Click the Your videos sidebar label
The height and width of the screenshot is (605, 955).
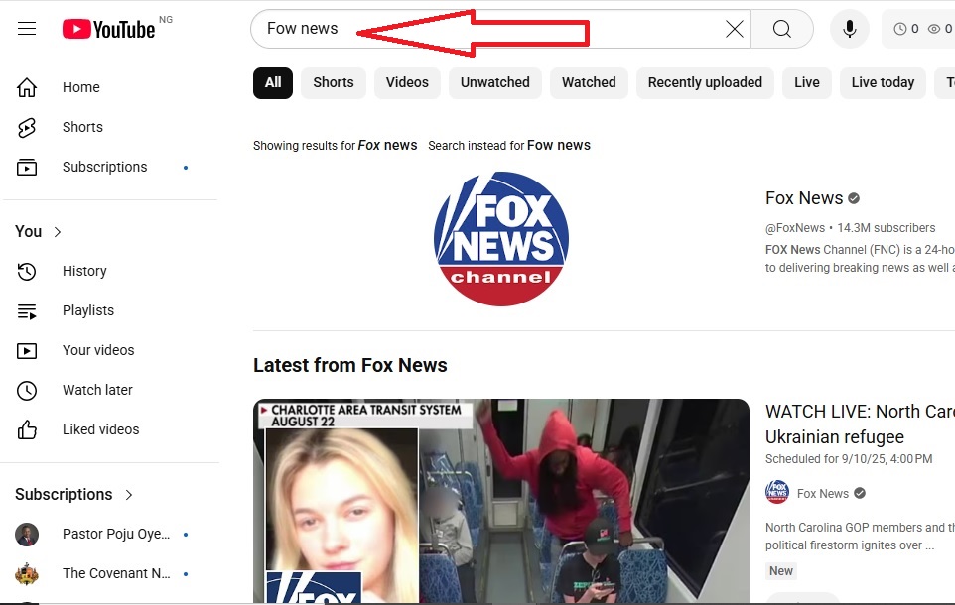(98, 350)
